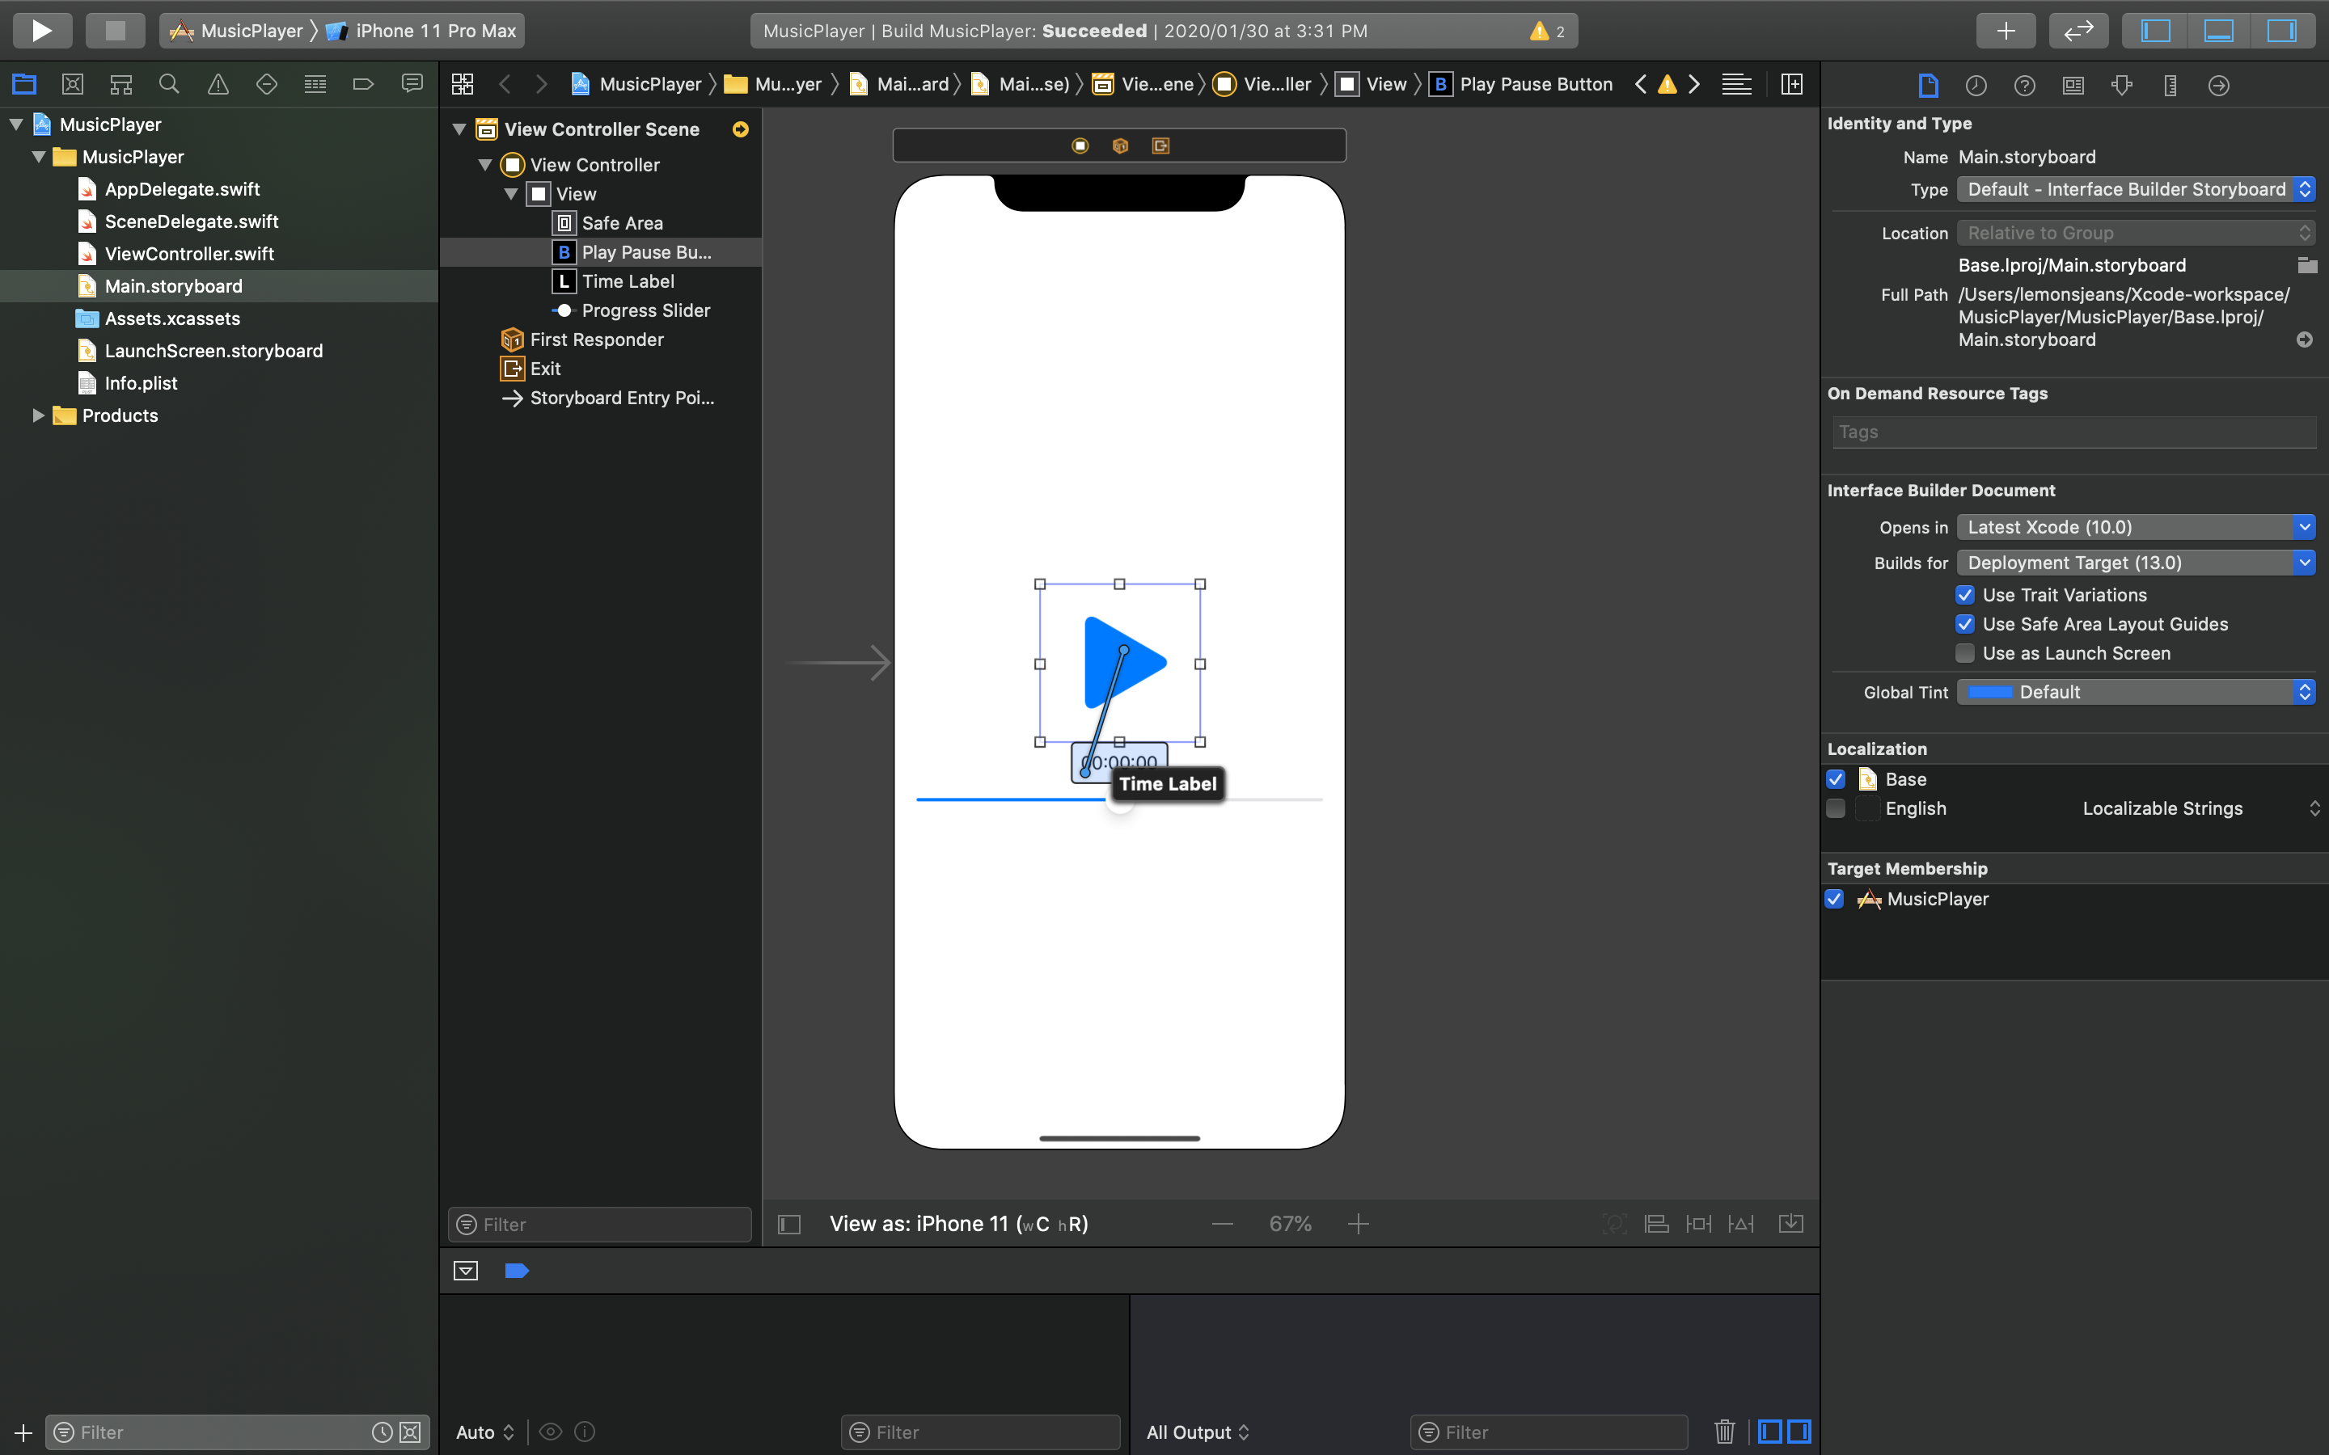The image size is (2329, 1455).
Task: Open the Opens in Xcode dropdown
Action: point(2135,527)
